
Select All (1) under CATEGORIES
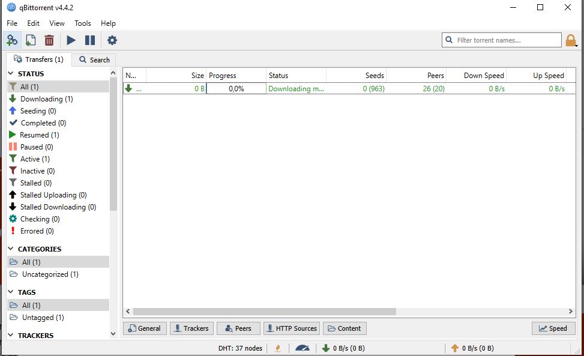[58, 262]
